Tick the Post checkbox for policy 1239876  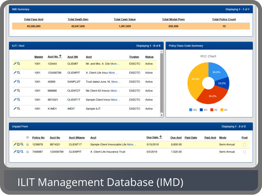point(244,144)
